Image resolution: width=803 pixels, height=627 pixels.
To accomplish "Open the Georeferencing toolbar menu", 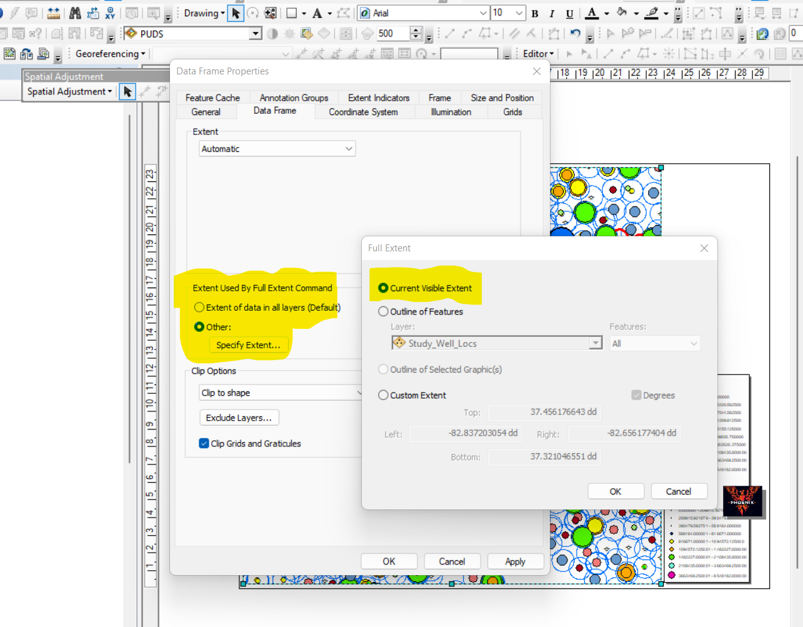I will [107, 54].
